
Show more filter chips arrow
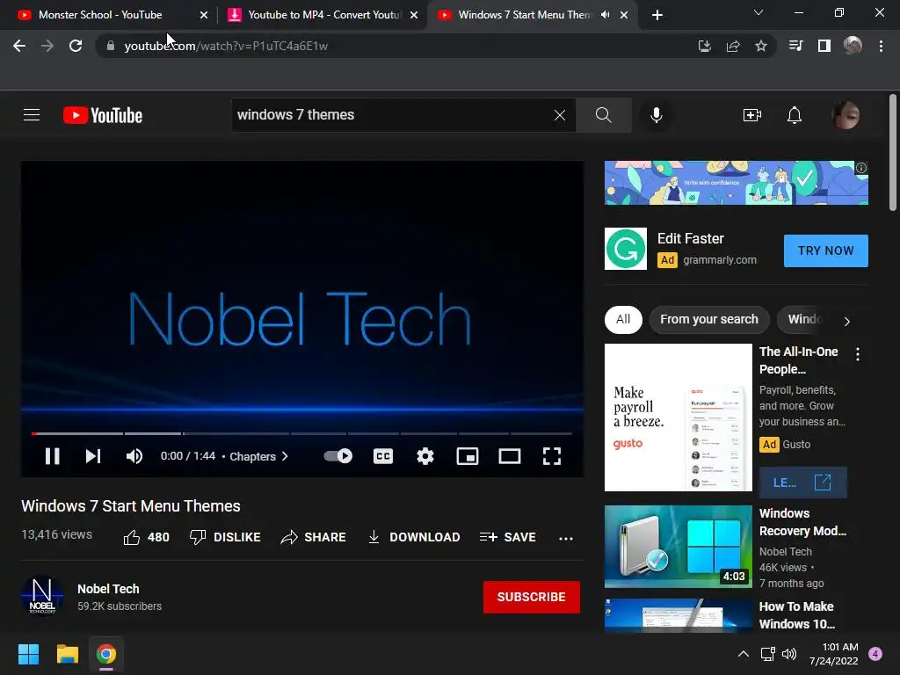pos(847,321)
